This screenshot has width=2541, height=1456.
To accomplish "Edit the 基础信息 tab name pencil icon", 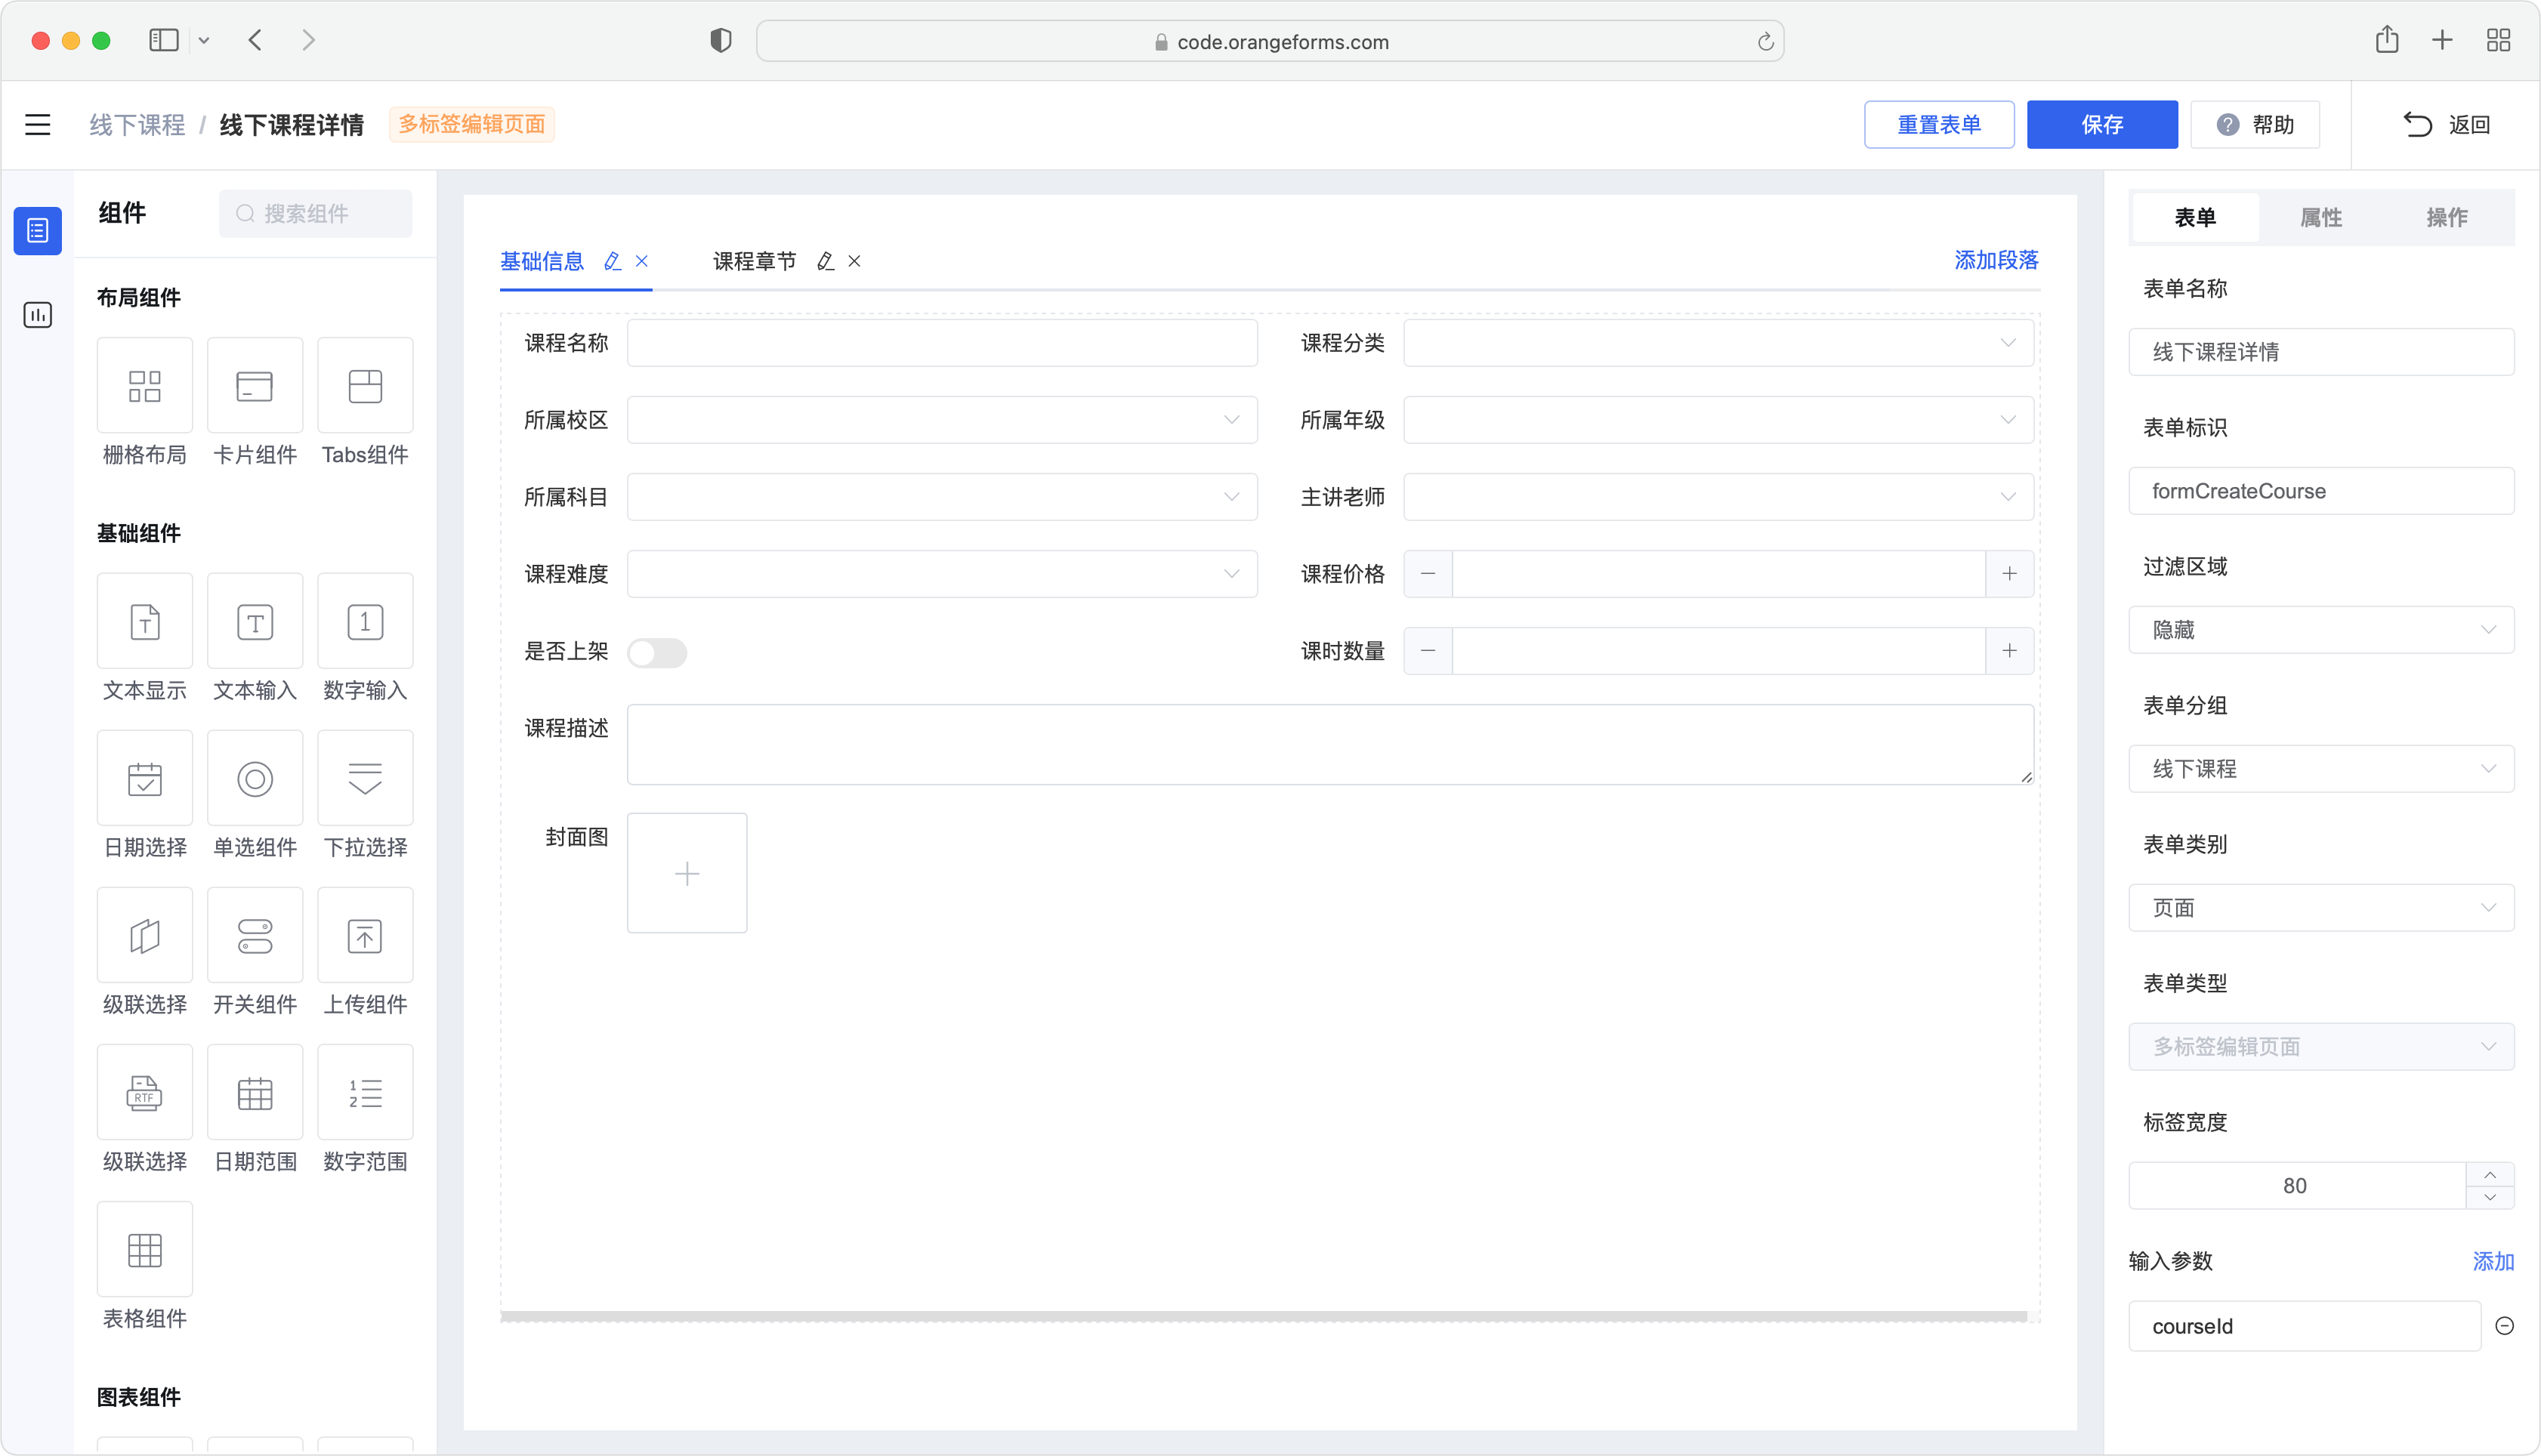I will (x=612, y=261).
